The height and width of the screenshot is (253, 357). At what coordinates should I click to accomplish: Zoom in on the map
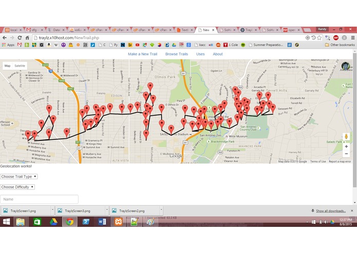[346, 146]
